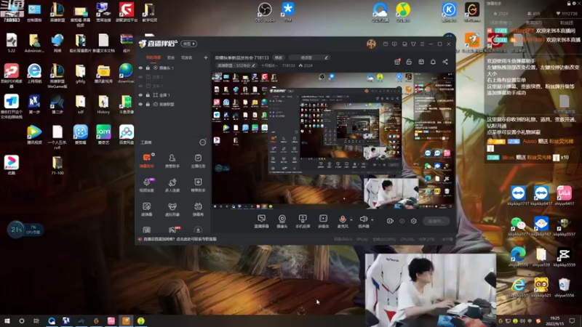Viewport: 582px width, 327px height.
Task: Open the 主播任务 streamer tasks tool
Action: [x=198, y=160]
